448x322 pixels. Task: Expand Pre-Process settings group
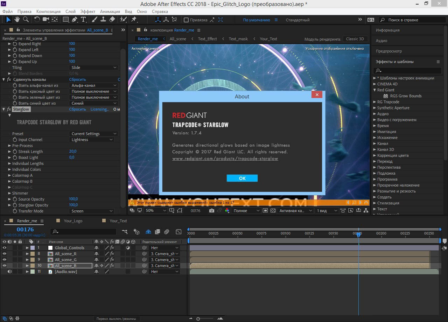[9, 146]
